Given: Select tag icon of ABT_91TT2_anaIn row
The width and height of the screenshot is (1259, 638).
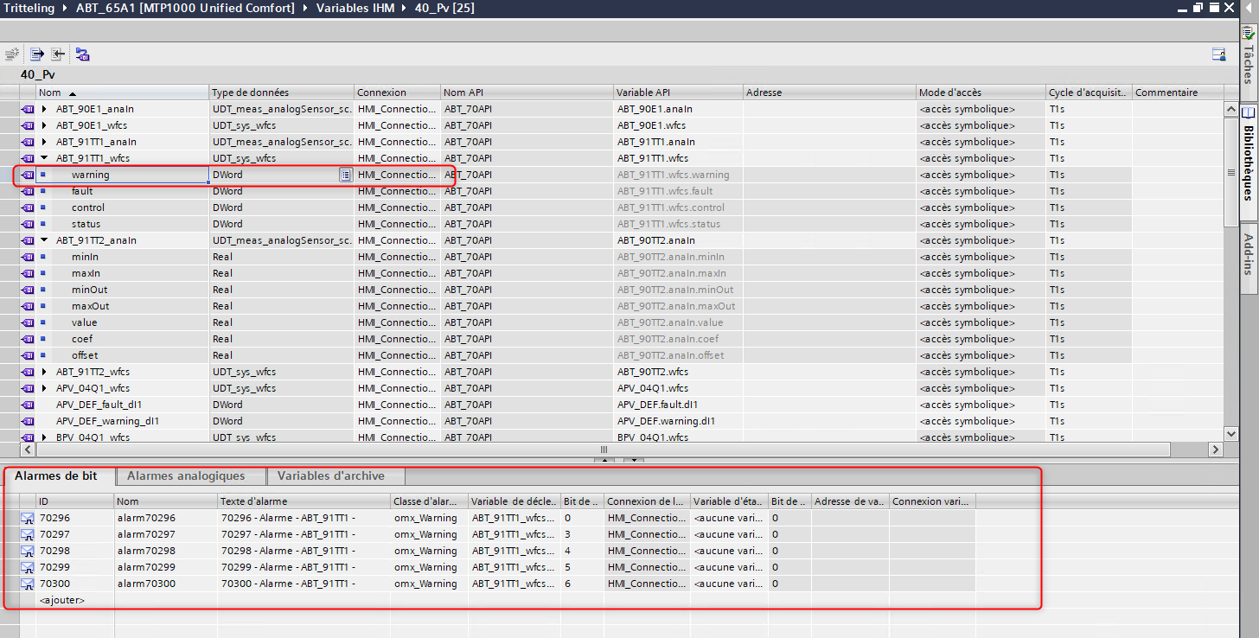Looking at the screenshot, I should [28, 240].
